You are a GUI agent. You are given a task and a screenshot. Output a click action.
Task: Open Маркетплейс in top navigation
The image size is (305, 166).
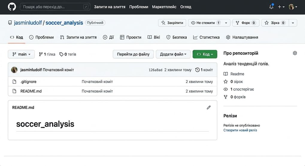point(164,7)
